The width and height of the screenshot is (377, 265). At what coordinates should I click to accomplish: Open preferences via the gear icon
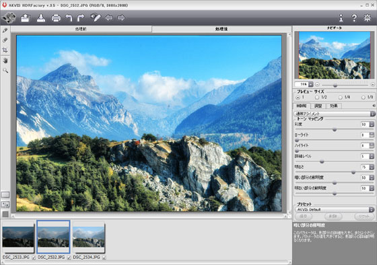click(x=367, y=17)
